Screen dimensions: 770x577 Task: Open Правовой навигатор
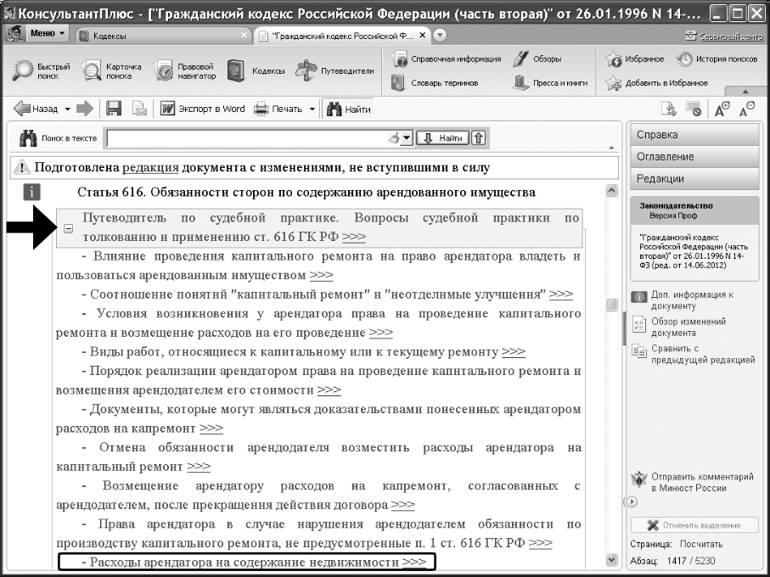click(x=184, y=71)
